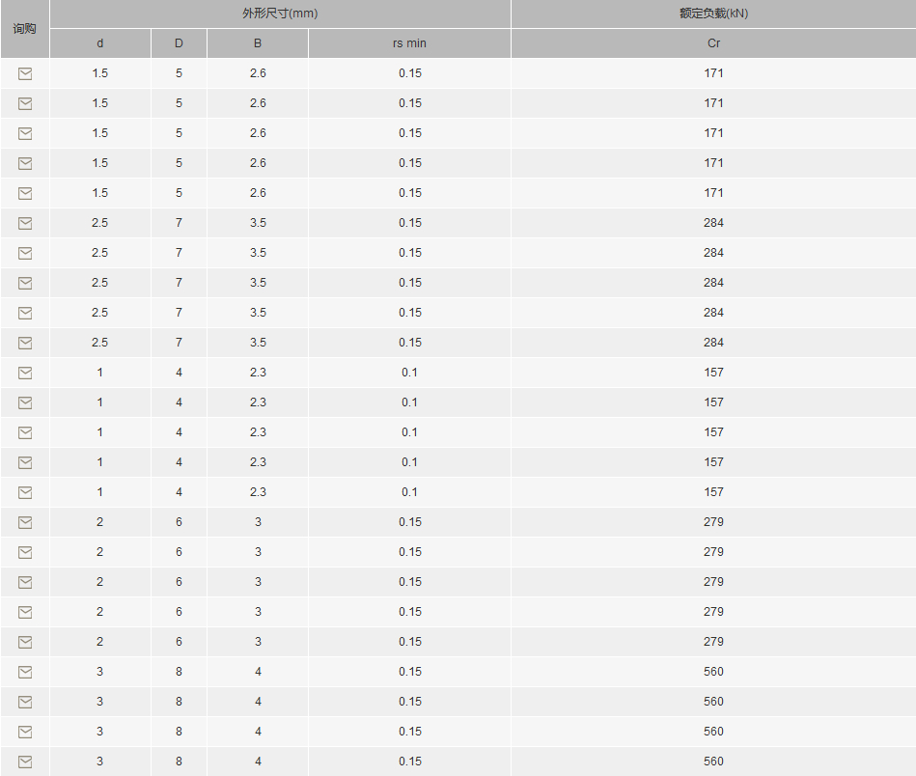
Task: Open inquiry envelope on the first Cr 279 row
Action: [25, 522]
